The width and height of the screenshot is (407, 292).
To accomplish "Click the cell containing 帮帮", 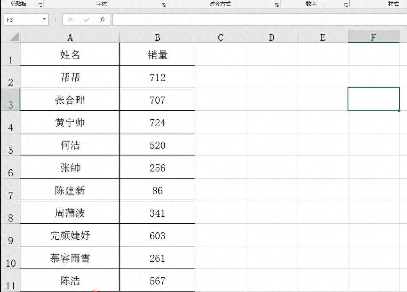I will (x=70, y=77).
